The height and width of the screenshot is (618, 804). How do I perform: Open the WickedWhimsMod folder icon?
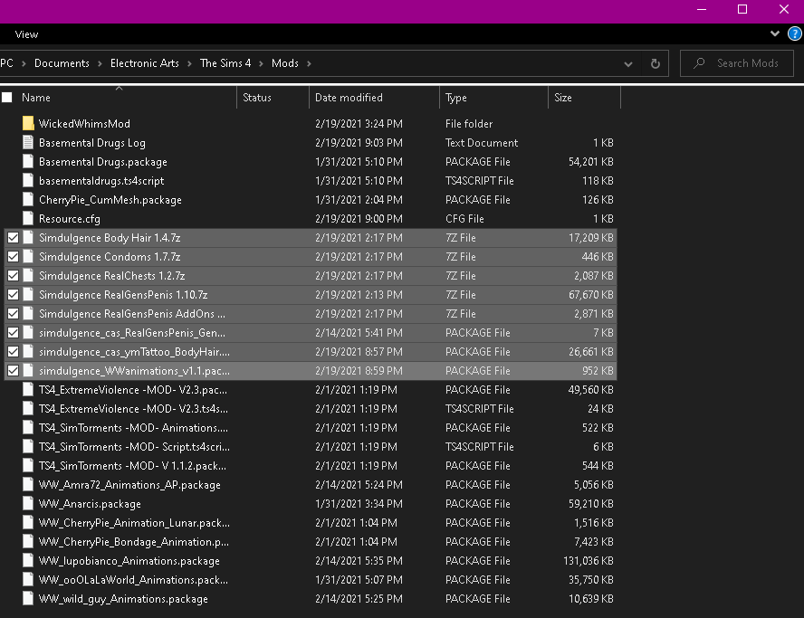click(29, 123)
